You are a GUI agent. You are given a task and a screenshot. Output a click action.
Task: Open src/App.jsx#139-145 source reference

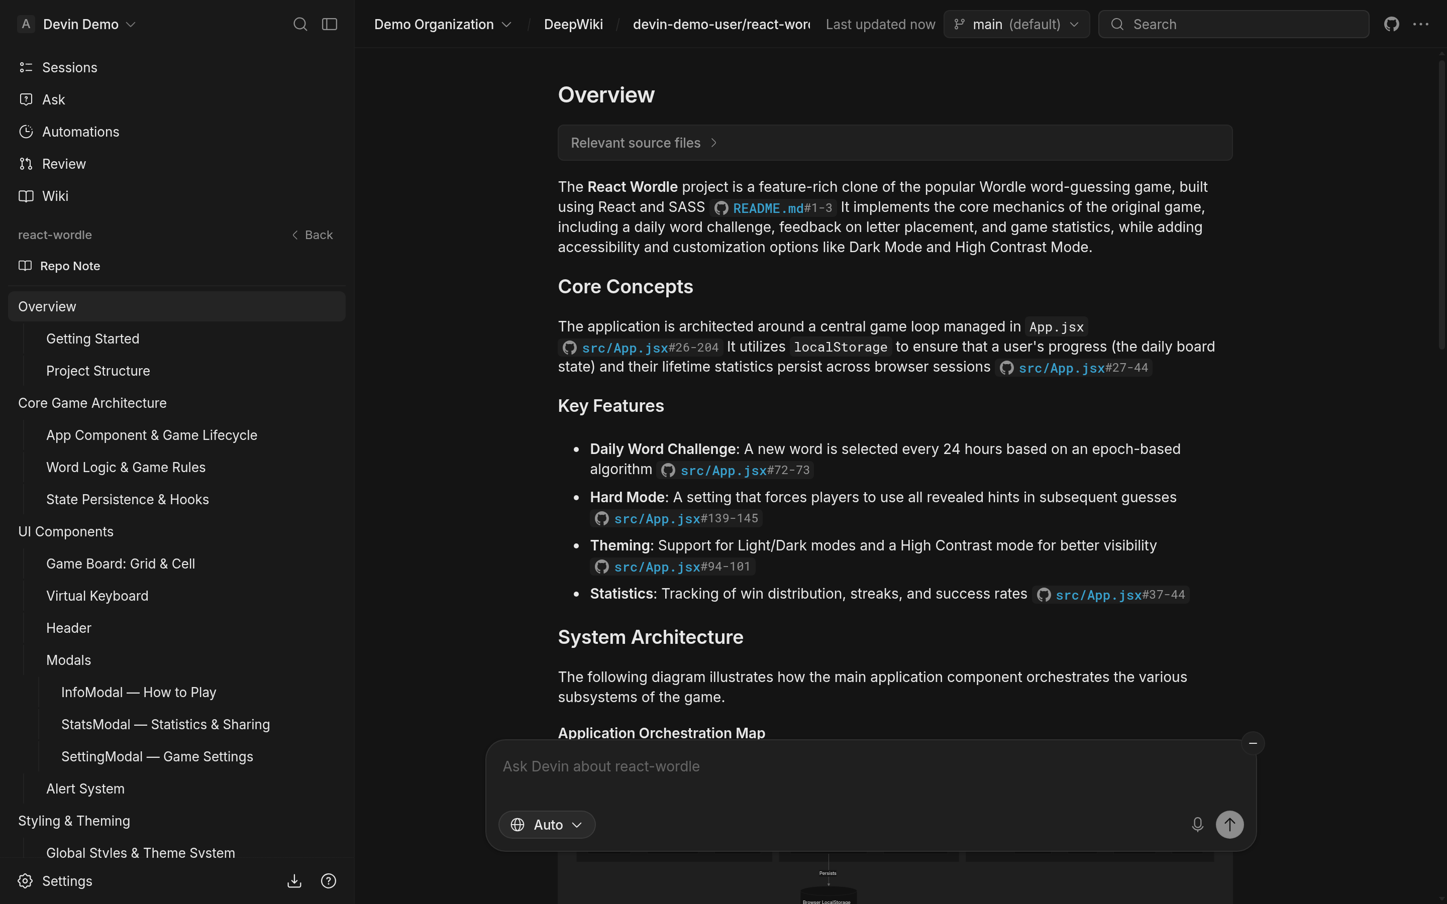676,518
